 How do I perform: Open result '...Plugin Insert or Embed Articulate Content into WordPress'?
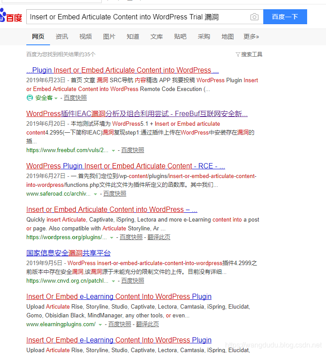(122, 70)
